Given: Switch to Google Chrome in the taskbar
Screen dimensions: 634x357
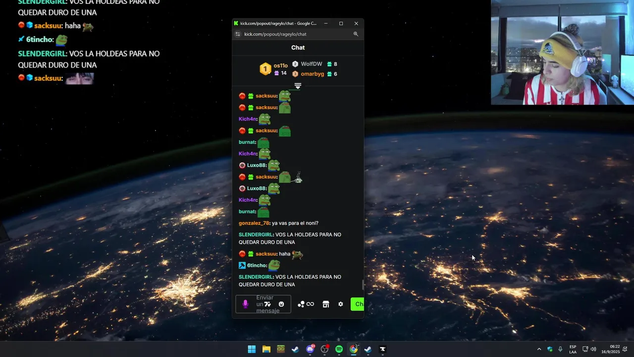Looking at the screenshot, I should pos(354,349).
